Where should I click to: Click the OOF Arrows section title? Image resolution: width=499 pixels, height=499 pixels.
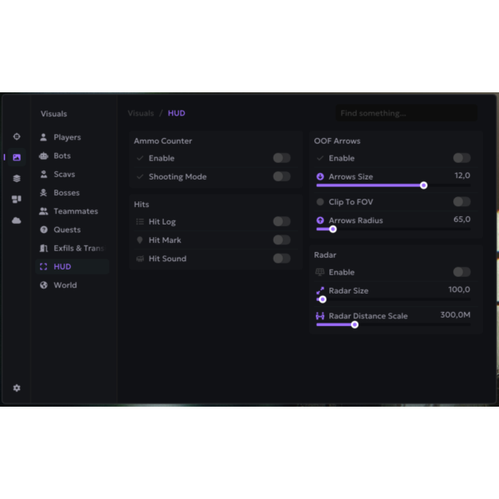[337, 141]
